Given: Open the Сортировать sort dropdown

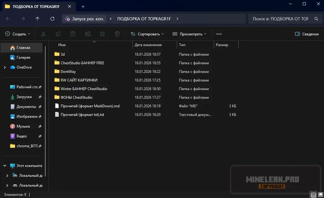Looking at the screenshot, I should pos(147,34).
